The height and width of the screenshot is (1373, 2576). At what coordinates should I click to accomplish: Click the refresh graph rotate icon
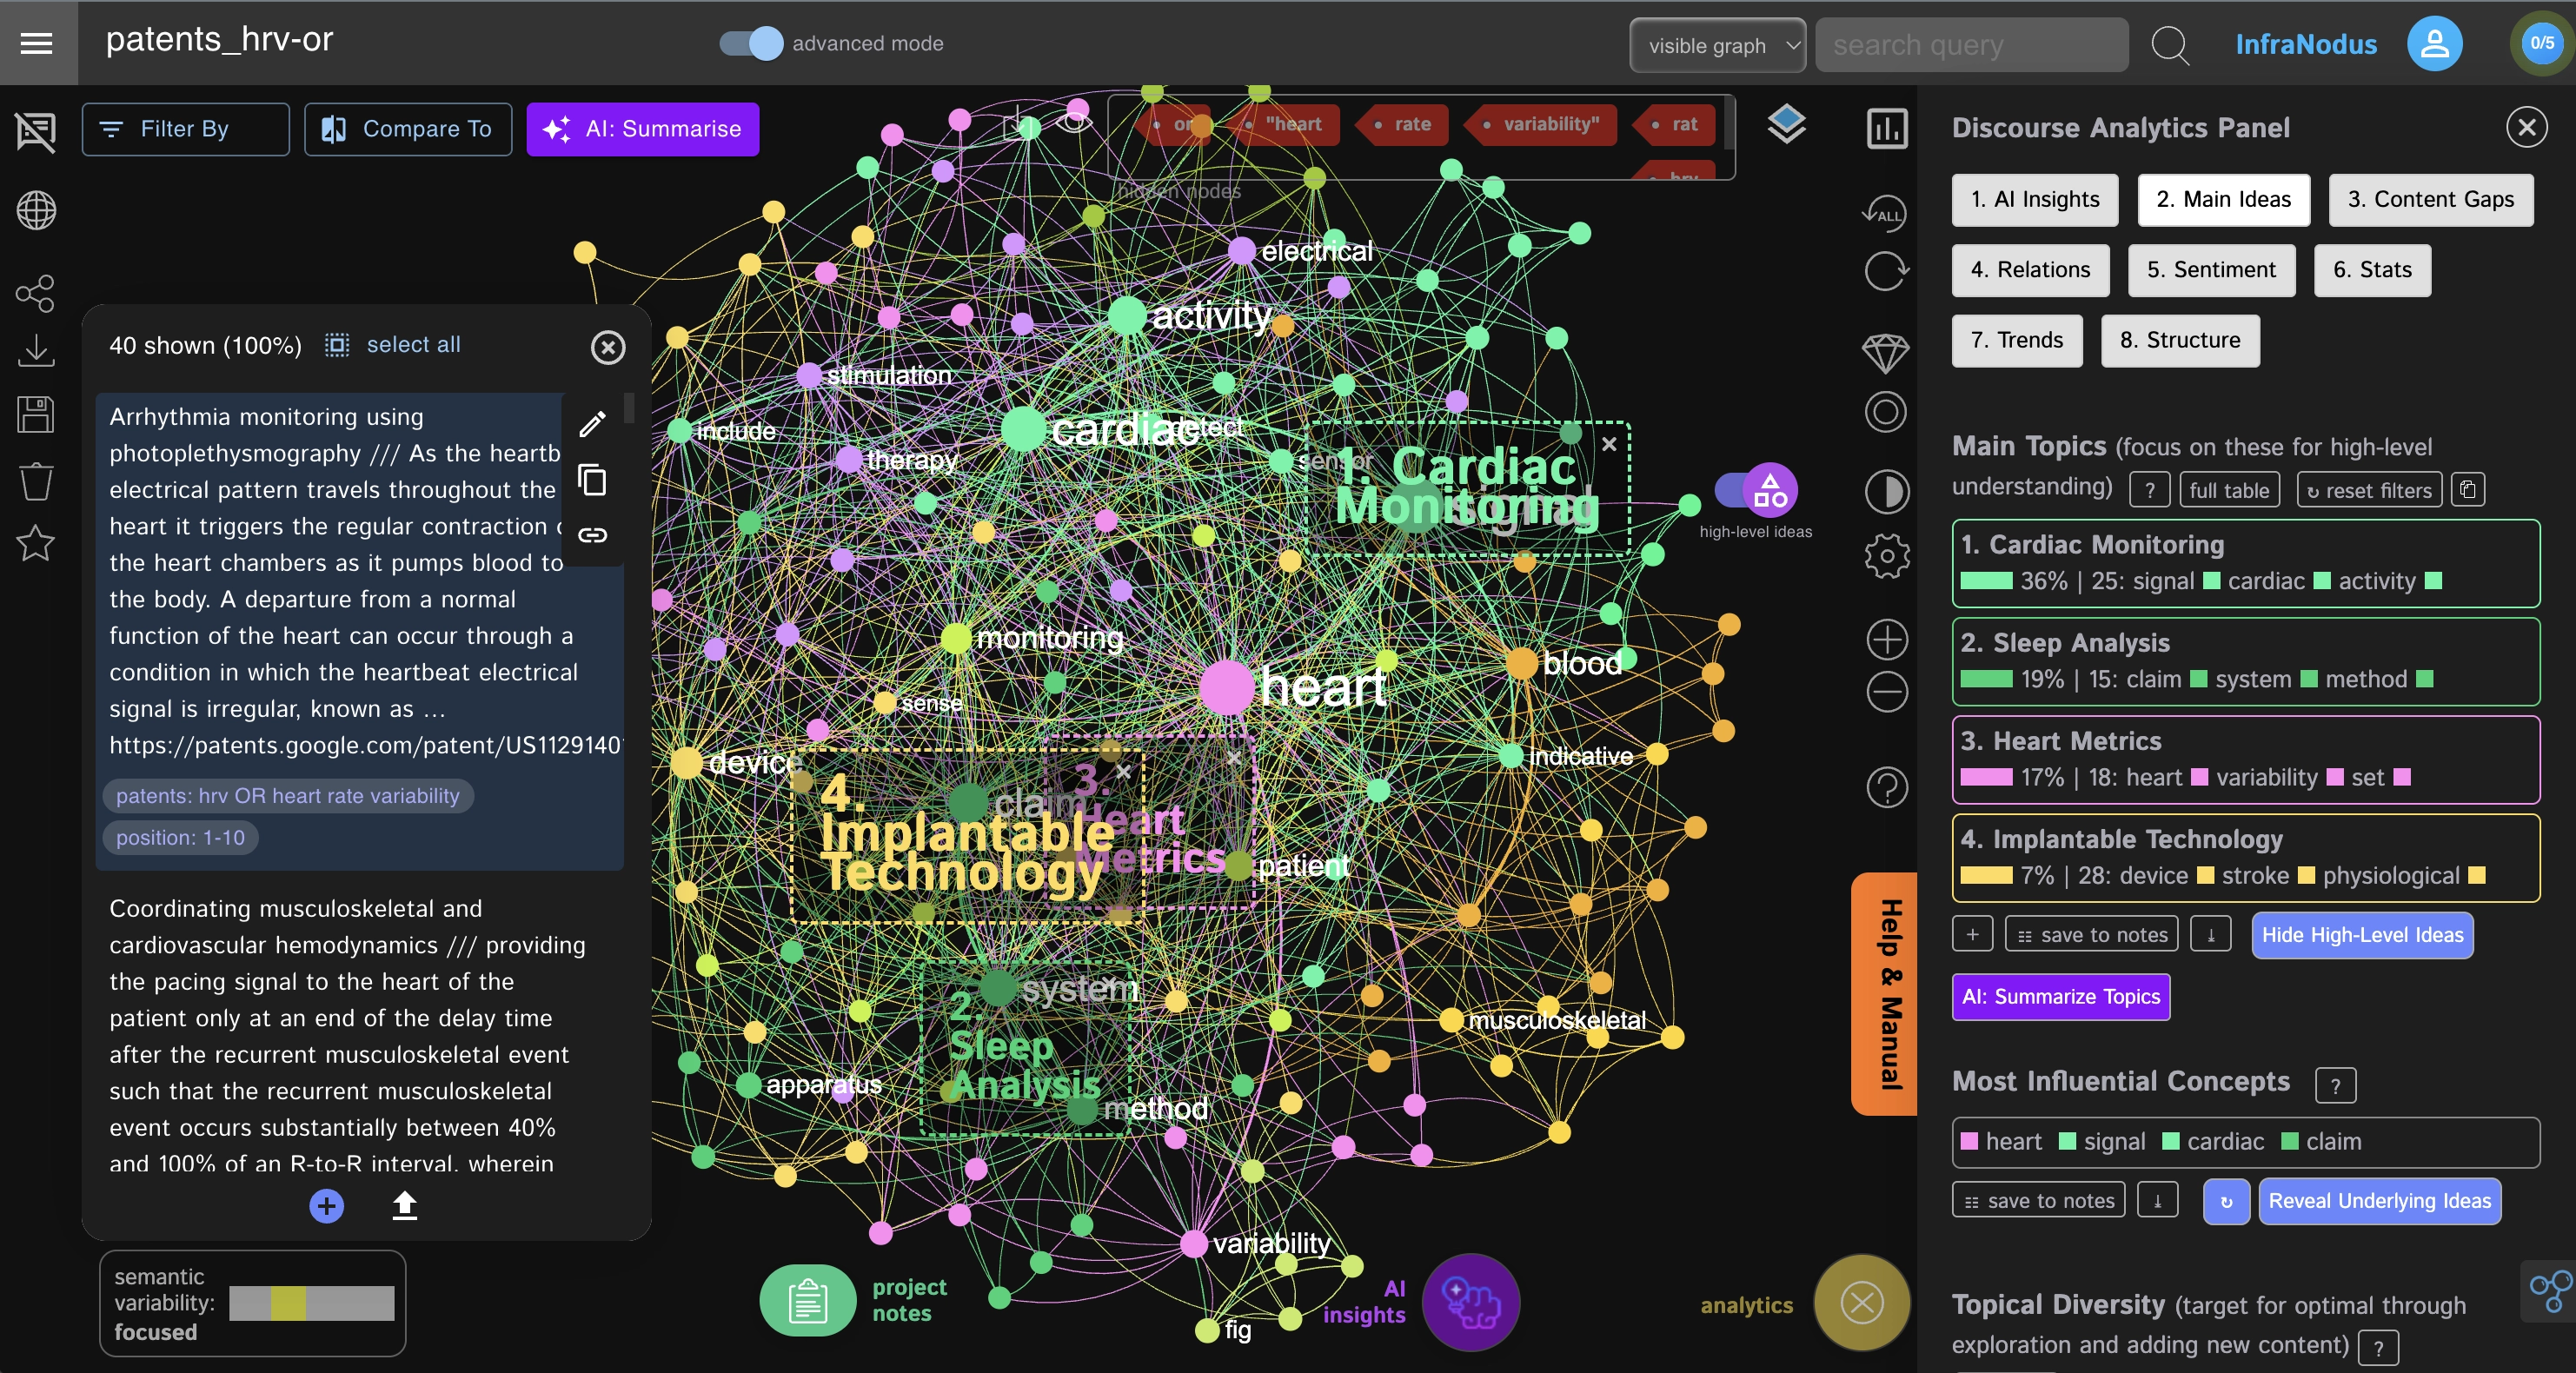click(1887, 271)
